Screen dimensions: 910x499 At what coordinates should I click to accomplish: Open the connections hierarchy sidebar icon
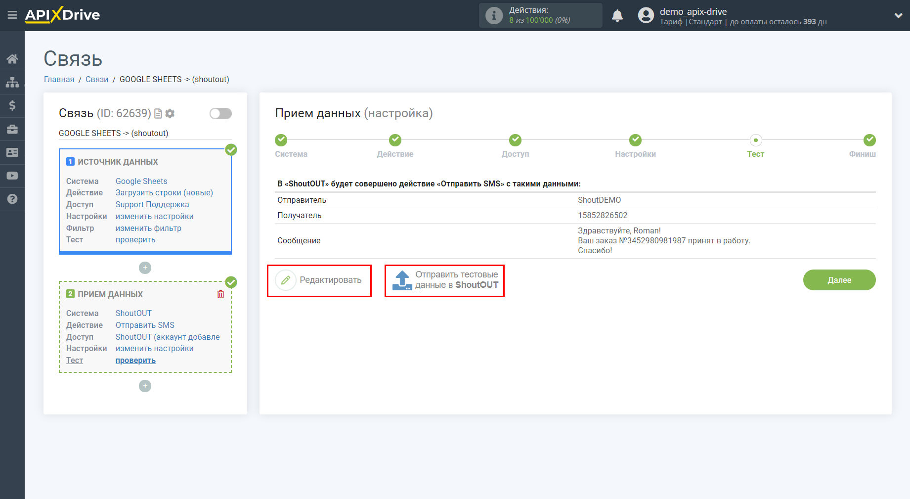click(x=12, y=82)
